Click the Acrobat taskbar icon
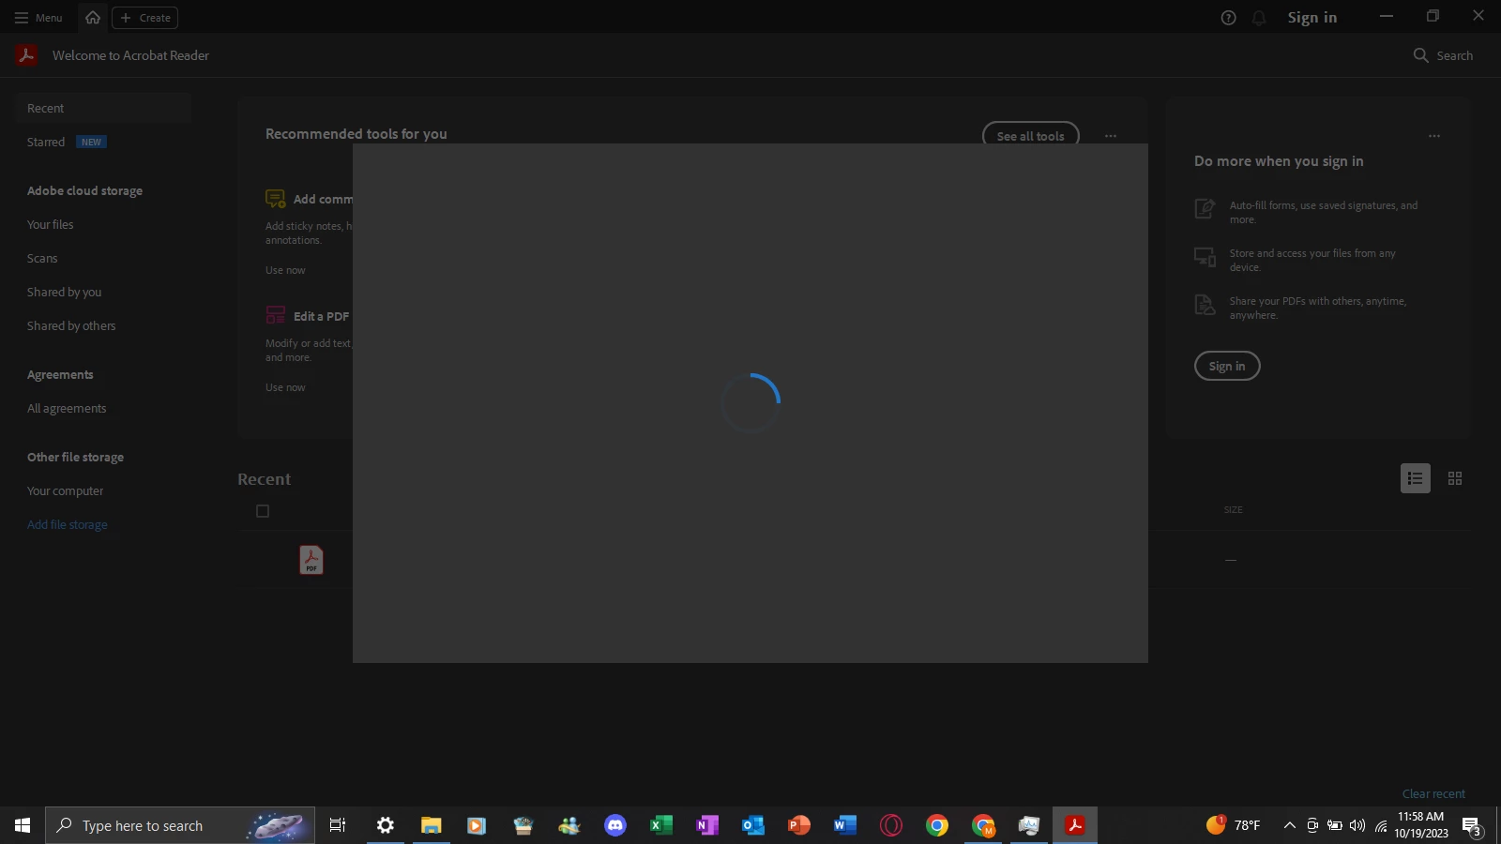The width and height of the screenshot is (1501, 844). click(1075, 825)
